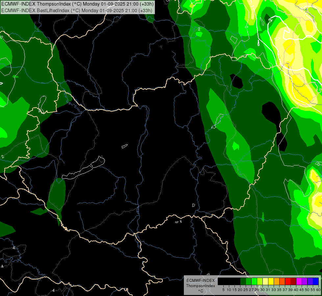Screen dimensions: 322x296
Task: Click the legend tick value '27'
Action: tap(251, 290)
